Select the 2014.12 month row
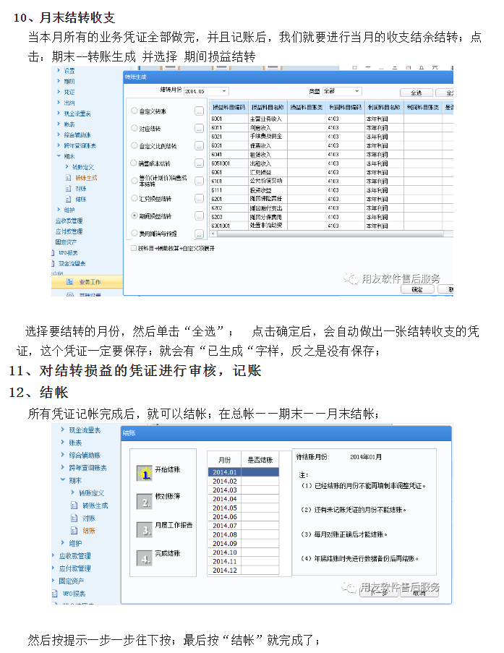 tap(243, 570)
